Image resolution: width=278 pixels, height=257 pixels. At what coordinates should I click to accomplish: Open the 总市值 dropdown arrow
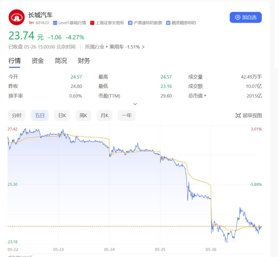coord(205,96)
